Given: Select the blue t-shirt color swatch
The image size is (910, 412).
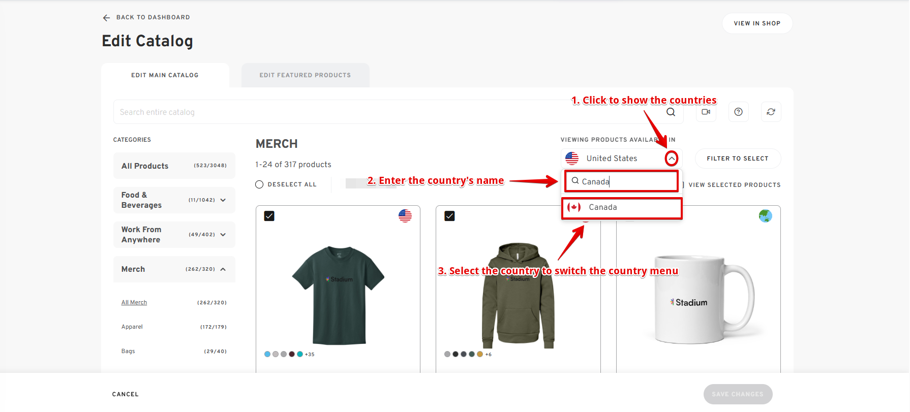Looking at the screenshot, I should pyautogui.click(x=267, y=354).
